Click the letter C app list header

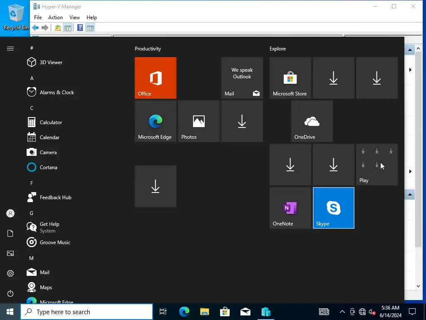[x=32, y=108]
